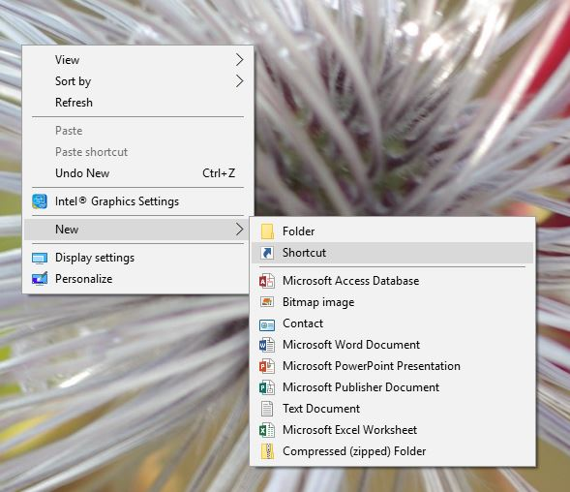Click the chevron arrow next to New
The image size is (570, 492).
click(239, 230)
